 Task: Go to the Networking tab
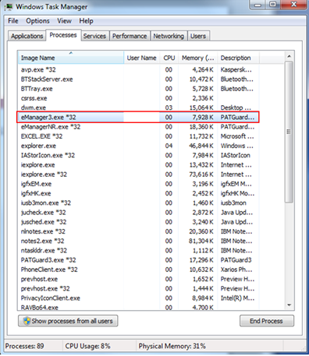(169, 36)
